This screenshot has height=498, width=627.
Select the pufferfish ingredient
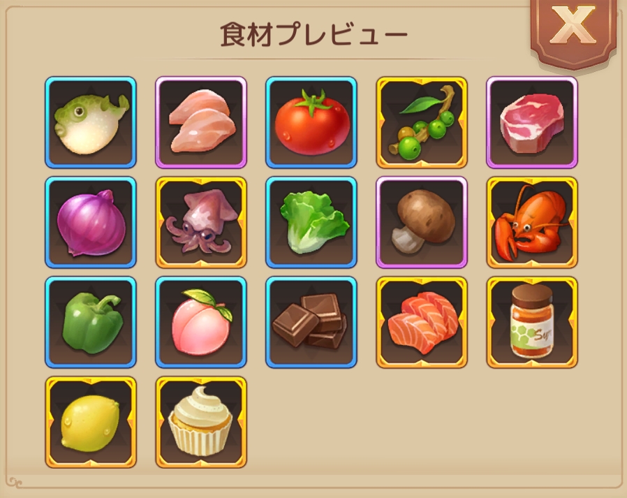[x=91, y=122]
